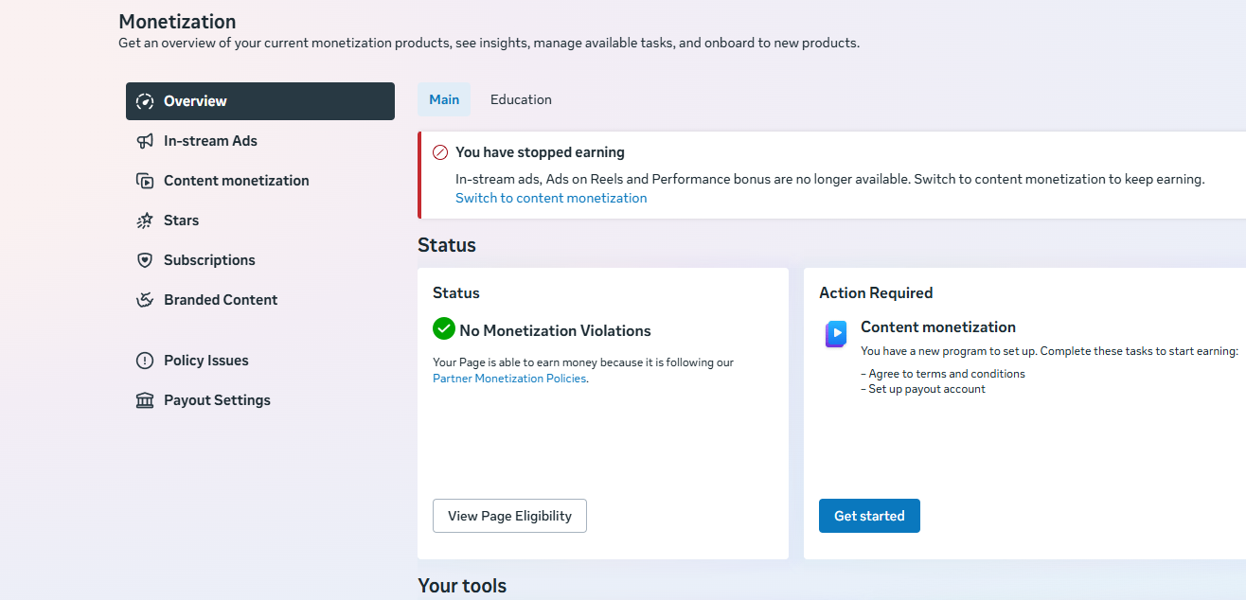Click the Overview gauge icon in sidebar

[x=145, y=101]
